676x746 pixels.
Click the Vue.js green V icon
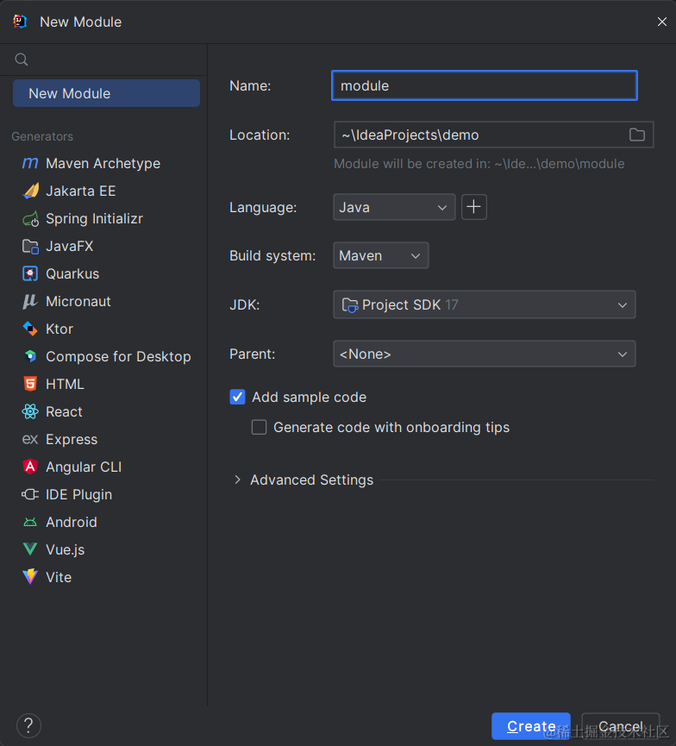tap(30, 549)
